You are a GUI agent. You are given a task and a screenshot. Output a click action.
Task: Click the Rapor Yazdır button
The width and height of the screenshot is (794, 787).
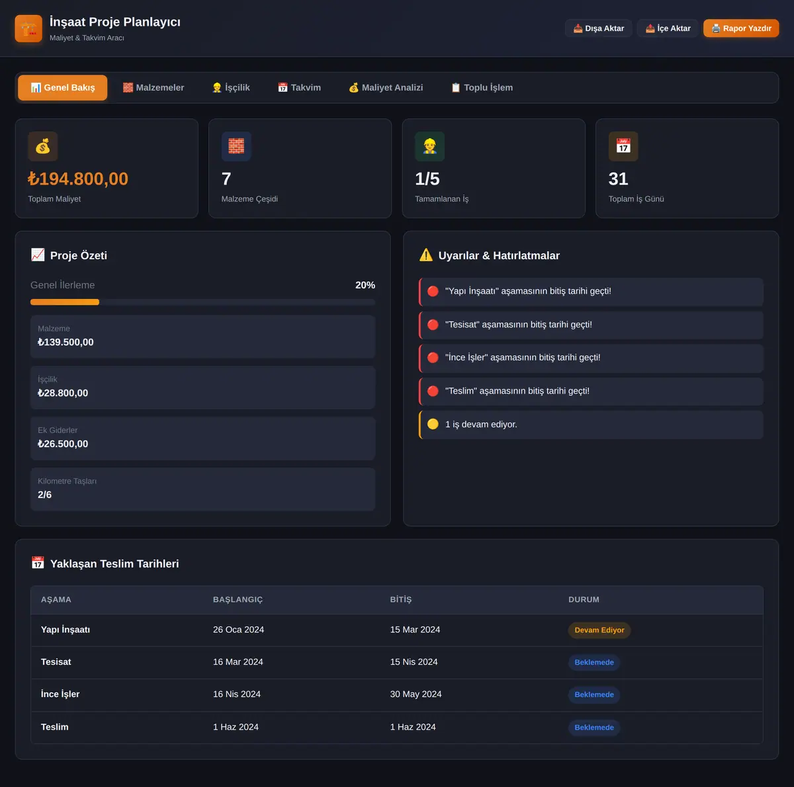point(741,28)
